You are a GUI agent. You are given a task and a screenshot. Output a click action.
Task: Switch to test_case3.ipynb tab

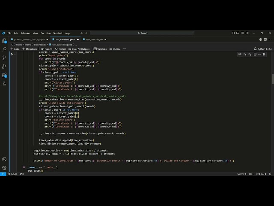95,39
